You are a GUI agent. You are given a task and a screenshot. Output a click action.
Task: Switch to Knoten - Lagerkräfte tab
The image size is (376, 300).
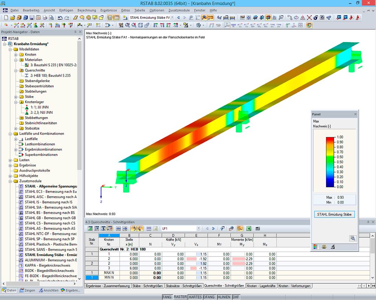pos(261,286)
